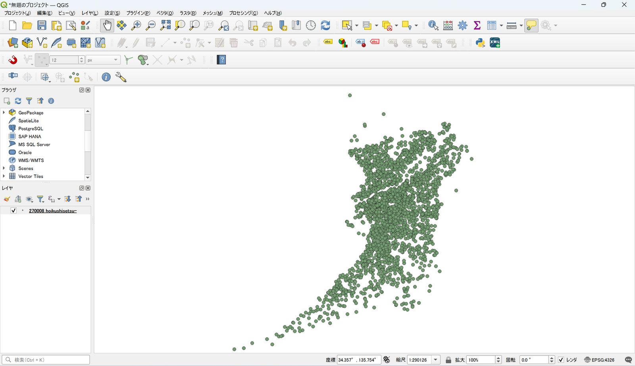
Task: Focus the search locator field
Action: [46, 360]
